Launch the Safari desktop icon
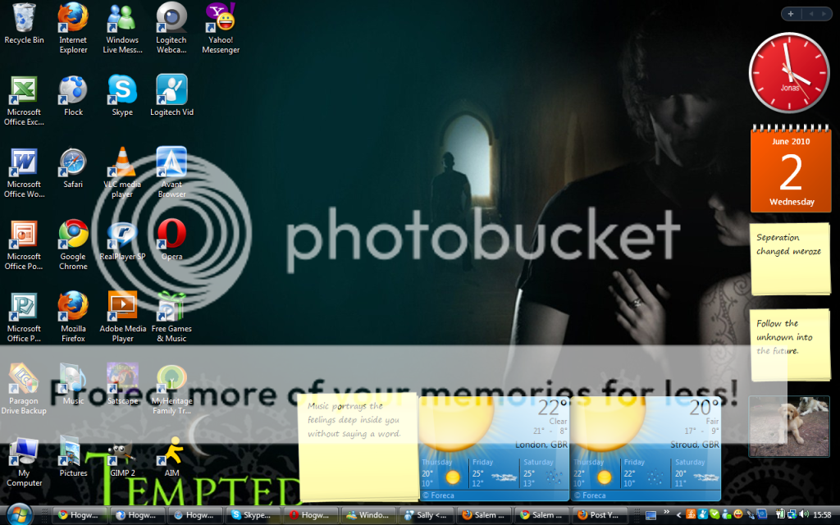The height and width of the screenshot is (525, 840). tap(73, 167)
